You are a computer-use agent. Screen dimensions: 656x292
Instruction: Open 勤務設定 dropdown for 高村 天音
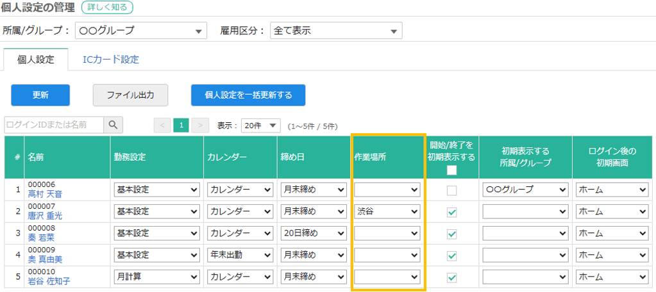(x=157, y=190)
